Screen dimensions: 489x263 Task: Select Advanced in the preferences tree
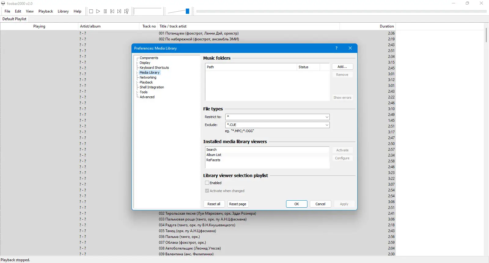coord(147,97)
